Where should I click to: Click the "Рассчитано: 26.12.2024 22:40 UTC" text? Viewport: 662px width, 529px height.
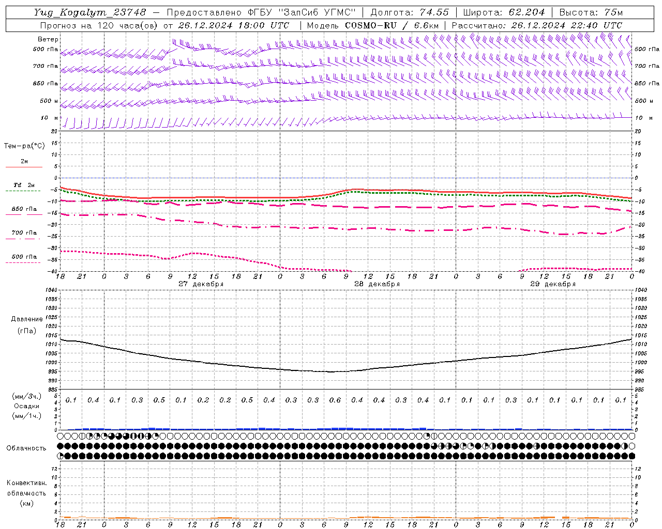537,25
